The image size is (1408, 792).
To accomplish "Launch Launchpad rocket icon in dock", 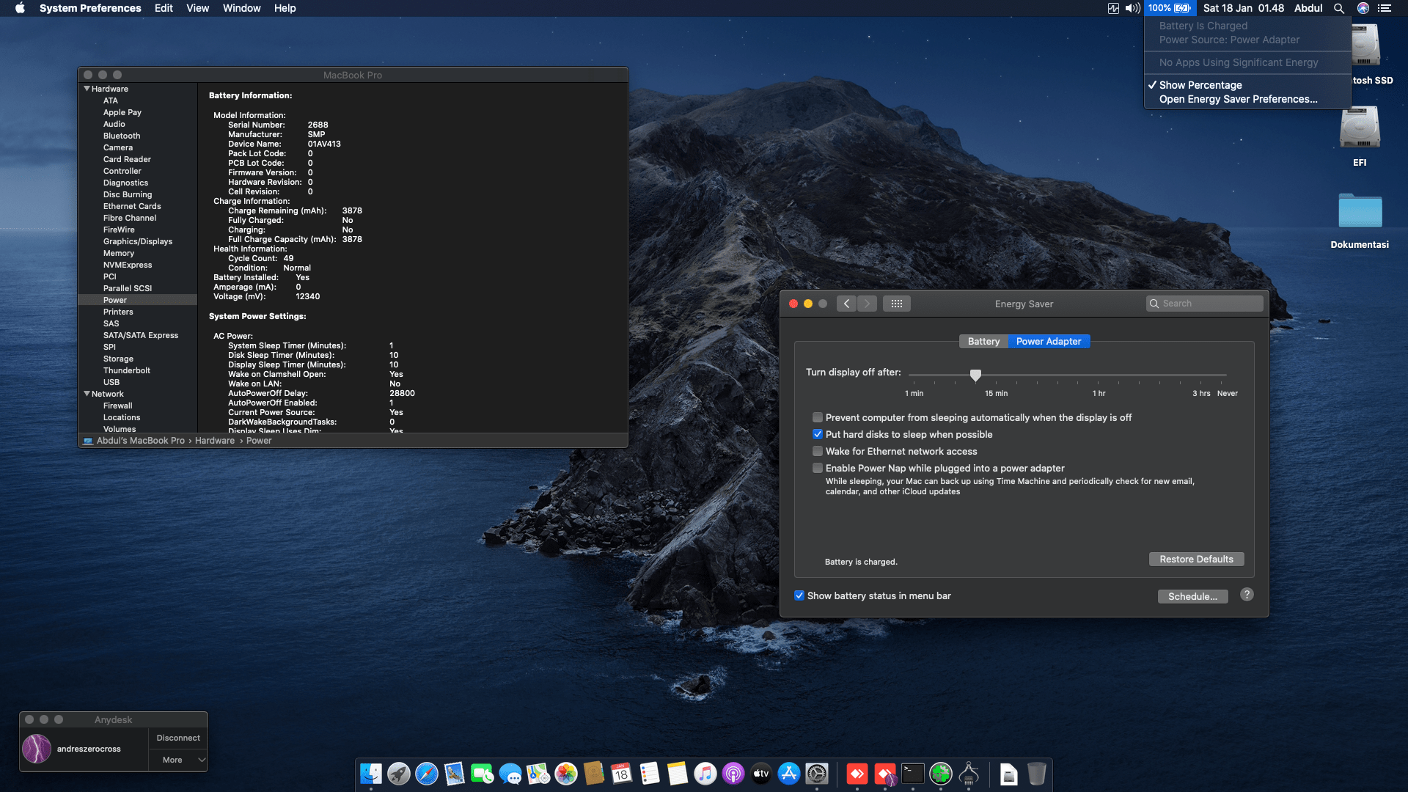I will (x=399, y=774).
